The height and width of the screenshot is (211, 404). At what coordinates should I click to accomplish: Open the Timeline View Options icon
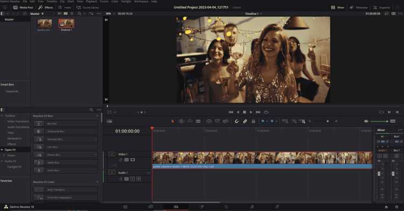tap(109, 121)
